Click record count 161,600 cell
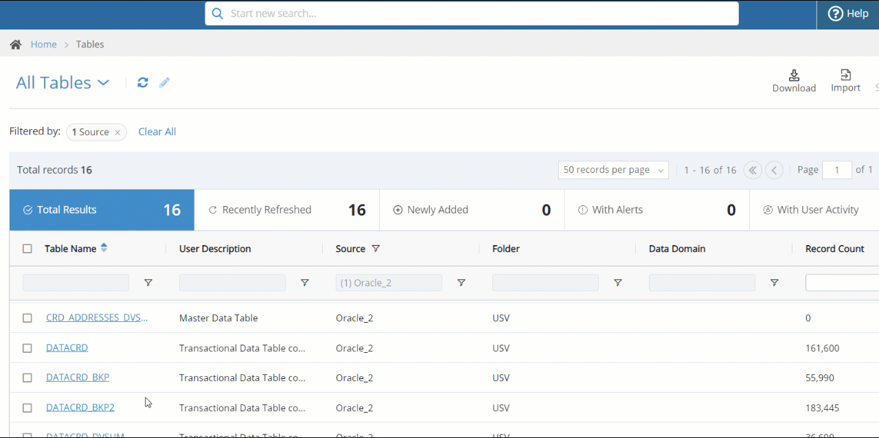This screenshot has height=438, width=879. click(x=822, y=348)
